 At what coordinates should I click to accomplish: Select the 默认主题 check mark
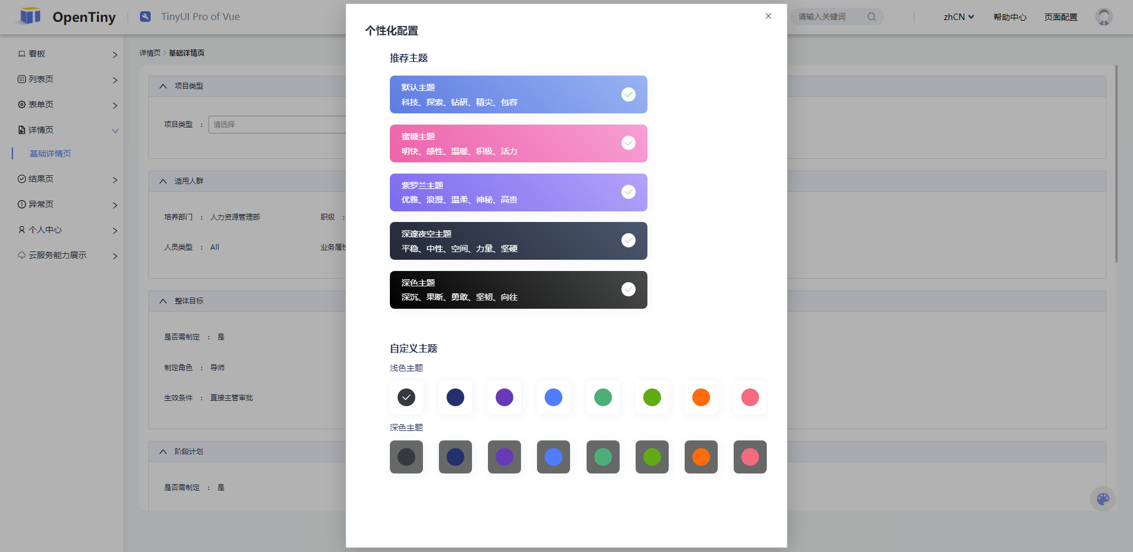coord(628,94)
